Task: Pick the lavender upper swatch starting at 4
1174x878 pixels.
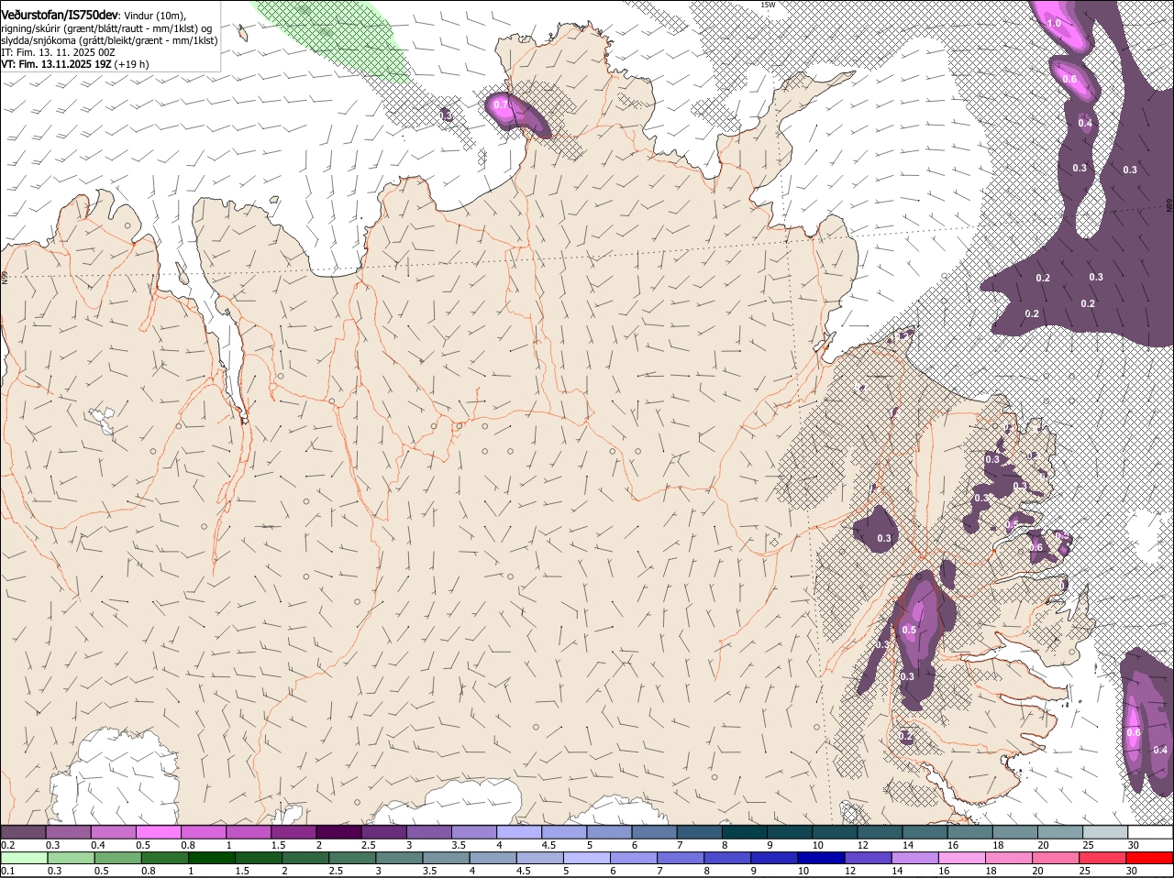Action: pyautogui.click(x=518, y=832)
